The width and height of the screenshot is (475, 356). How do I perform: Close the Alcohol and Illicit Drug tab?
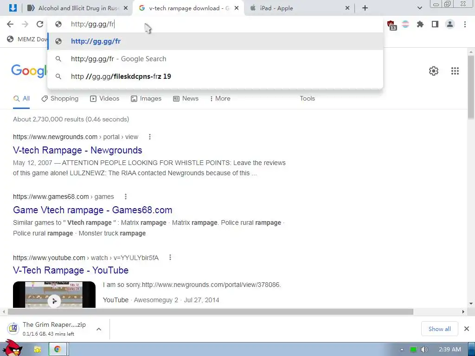[x=126, y=8]
